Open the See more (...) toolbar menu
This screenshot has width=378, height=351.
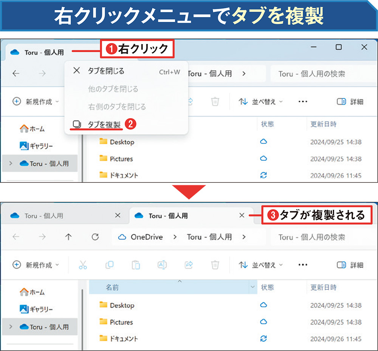[303, 265]
